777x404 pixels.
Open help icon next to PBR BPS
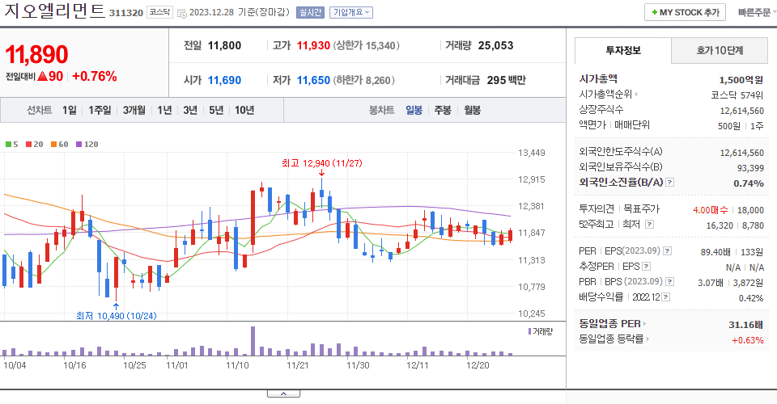(x=669, y=282)
